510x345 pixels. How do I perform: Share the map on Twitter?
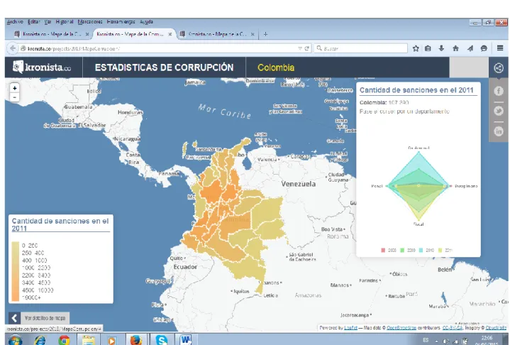pos(498,111)
